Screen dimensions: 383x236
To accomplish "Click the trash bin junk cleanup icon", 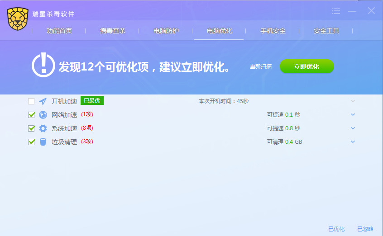I will [43, 142].
